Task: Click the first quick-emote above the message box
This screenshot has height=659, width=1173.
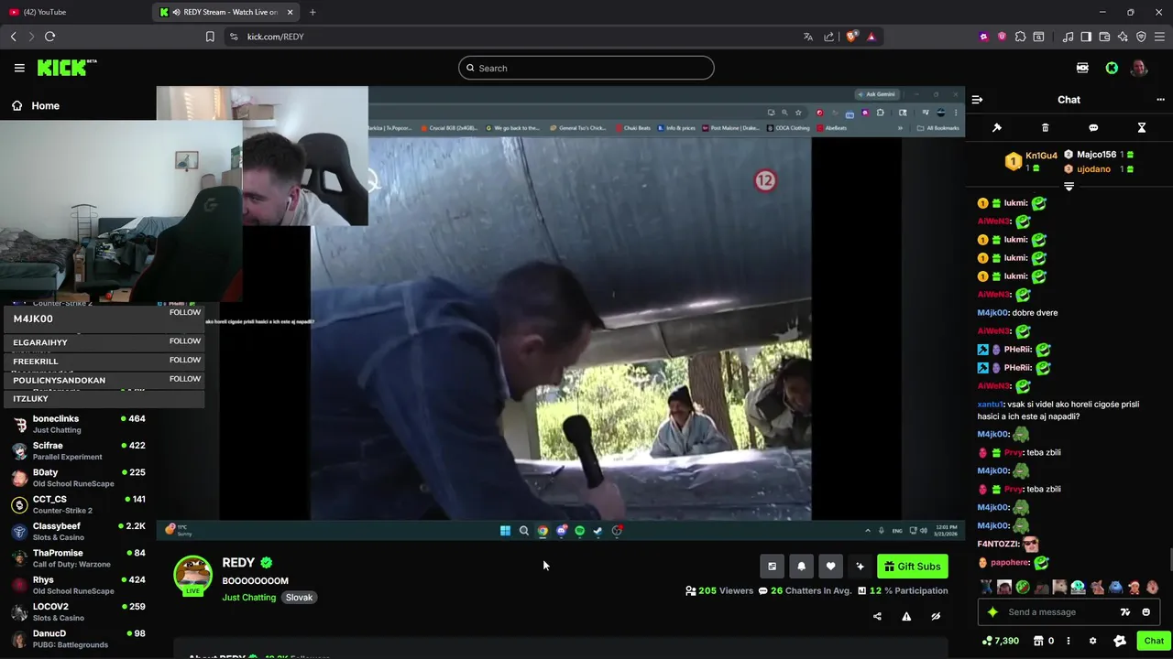Action: click(986, 588)
